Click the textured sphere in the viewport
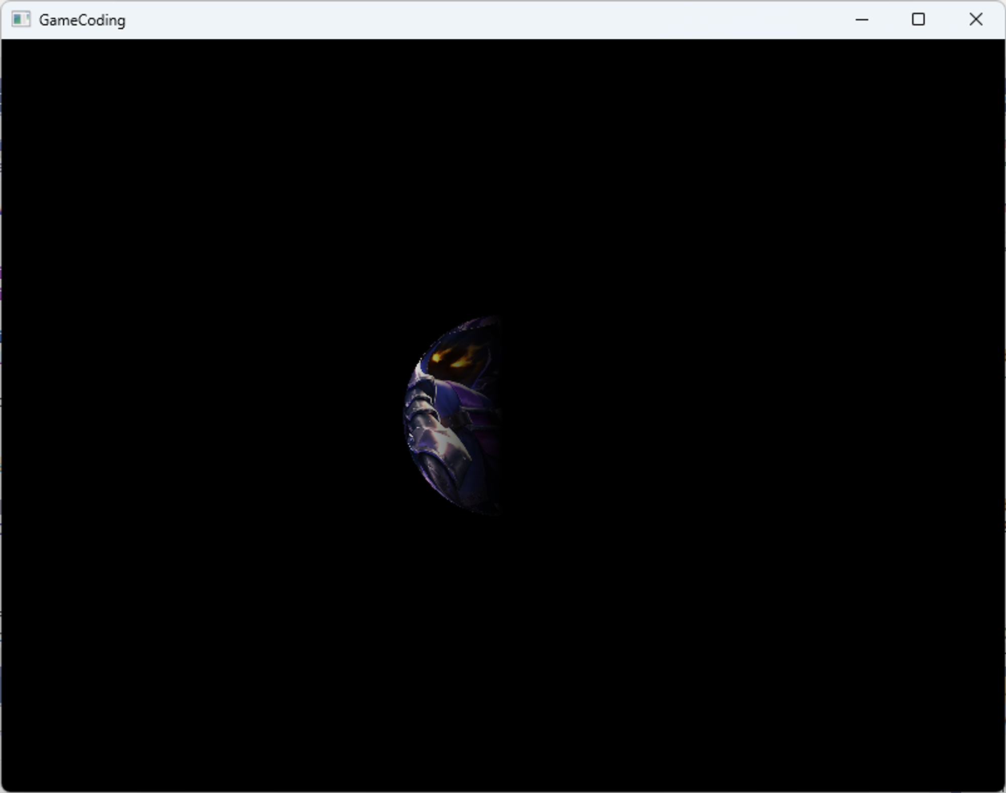Screen dimensions: 1006x793 pyautogui.click(x=453, y=415)
